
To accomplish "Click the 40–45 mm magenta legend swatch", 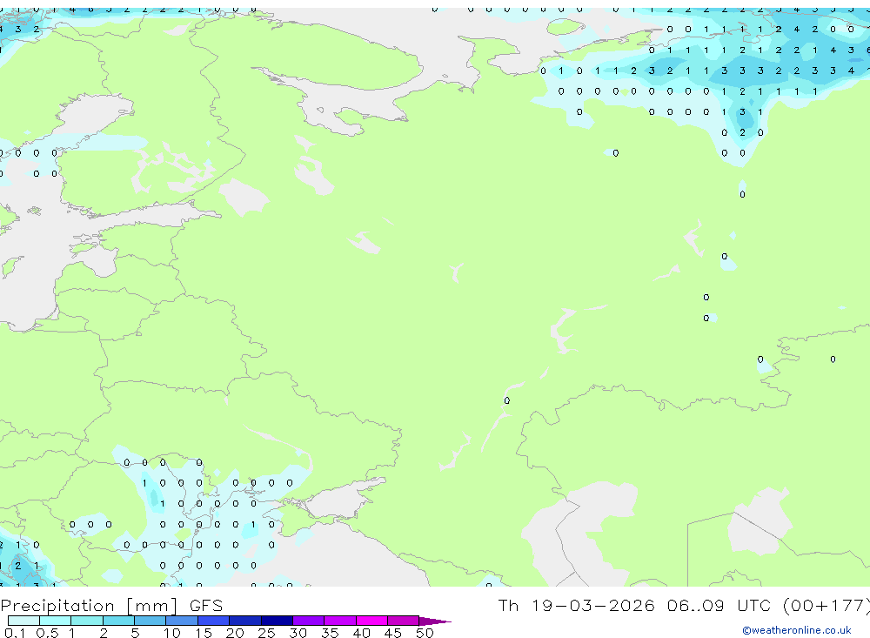I will [x=371, y=621].
